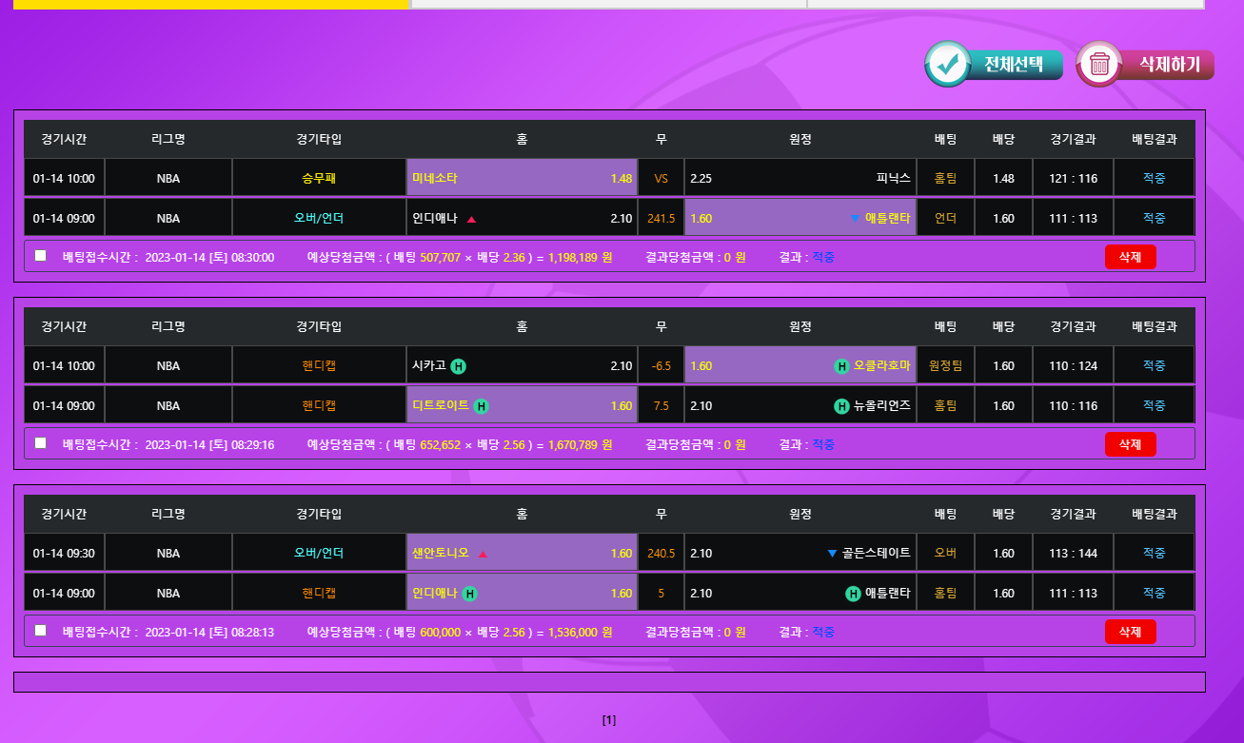Click the H icon next to 디트로이트
Viewport: 1244px width, 743px height.
[x=481, y=406]
